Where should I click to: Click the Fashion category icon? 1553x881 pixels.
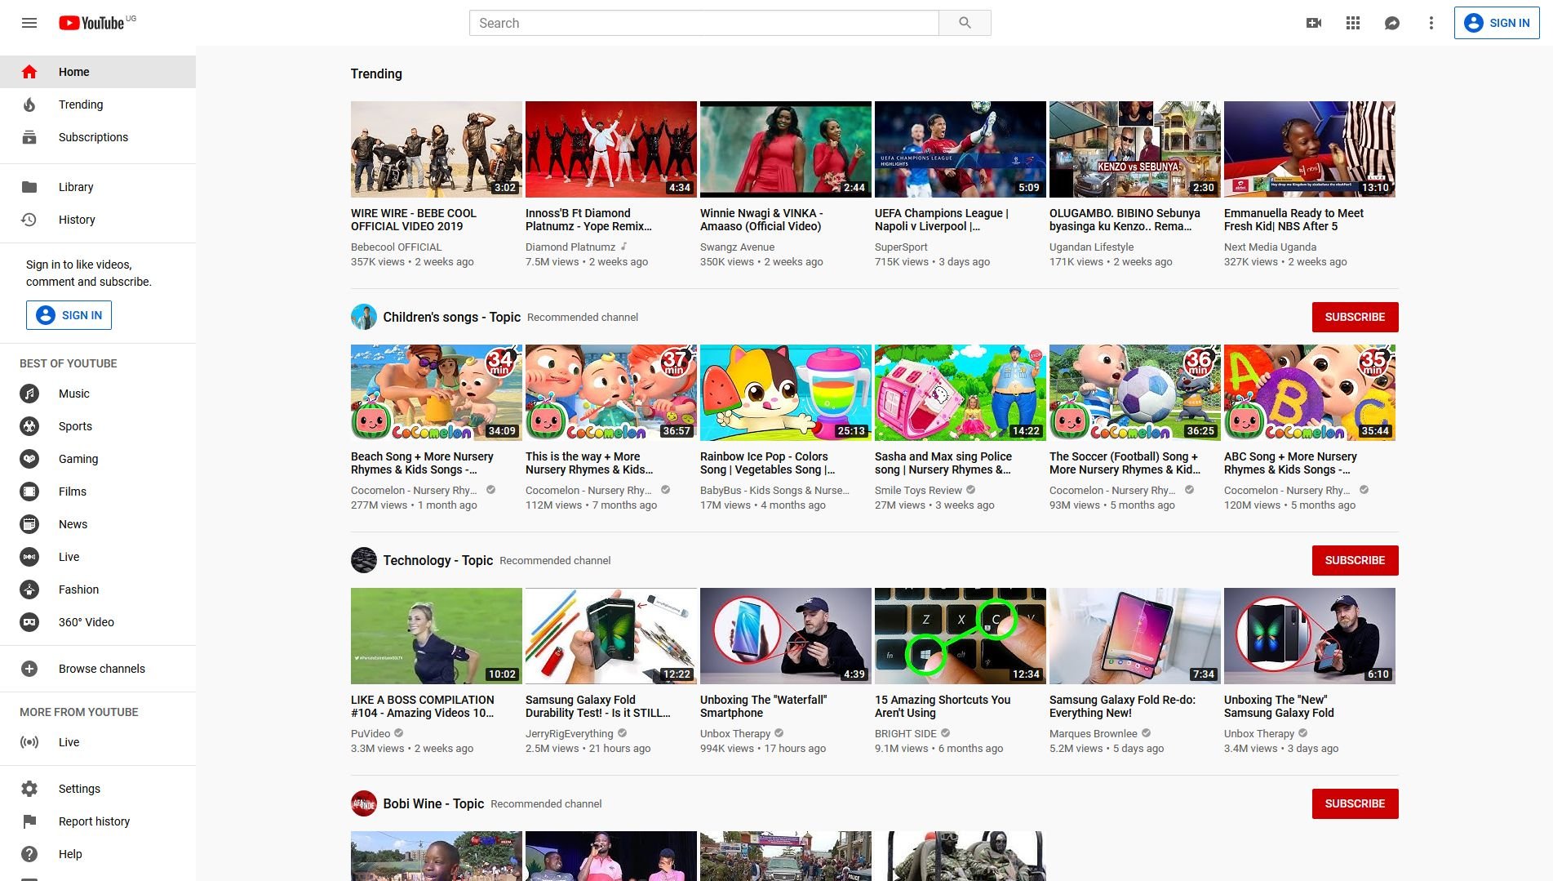tap(29, 590)
